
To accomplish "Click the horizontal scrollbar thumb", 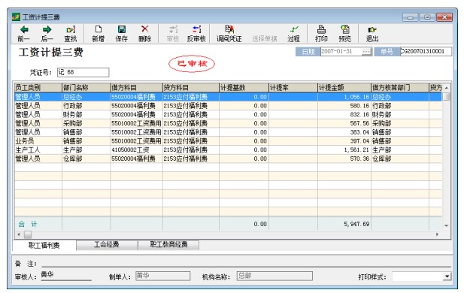I will [28, 234].
